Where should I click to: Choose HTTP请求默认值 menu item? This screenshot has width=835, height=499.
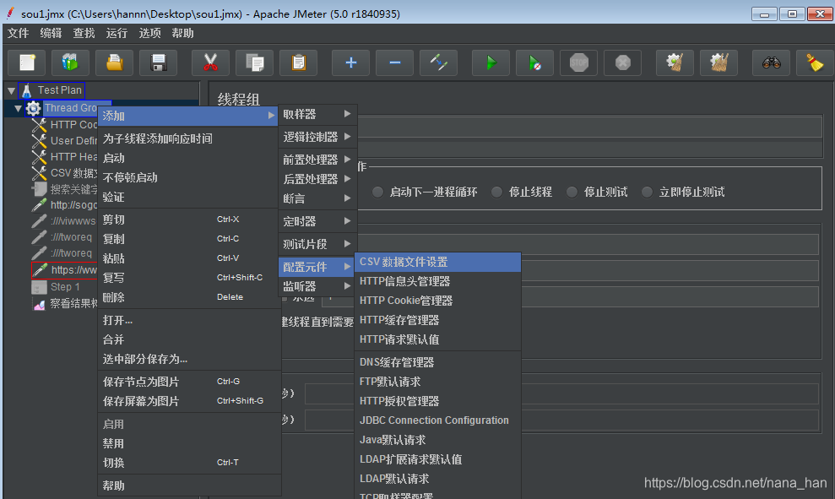point(437,339)
